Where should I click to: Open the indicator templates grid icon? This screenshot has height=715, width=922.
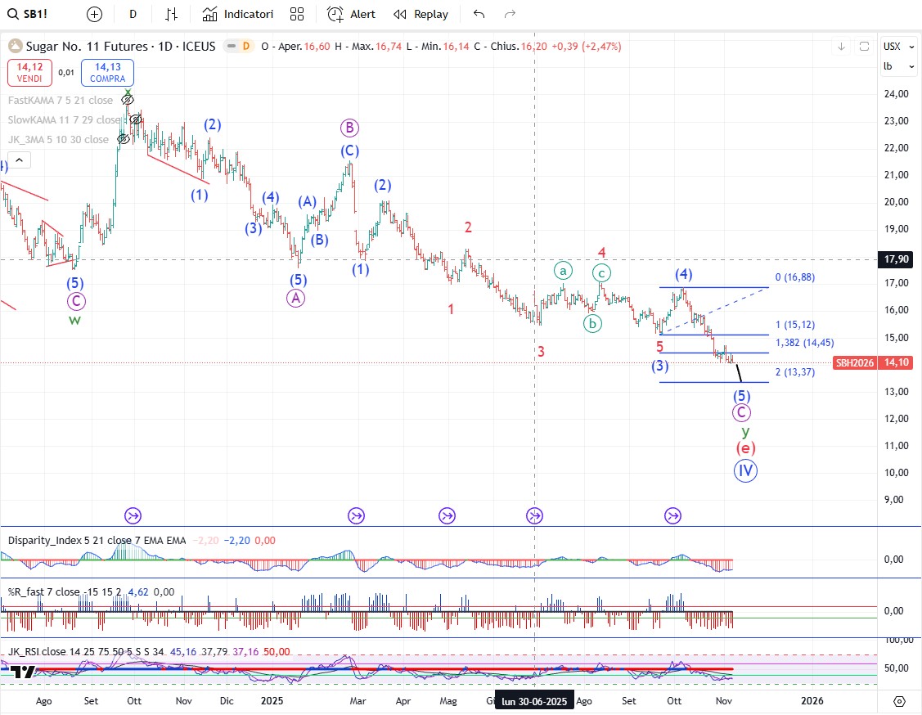tap(297, 14)
